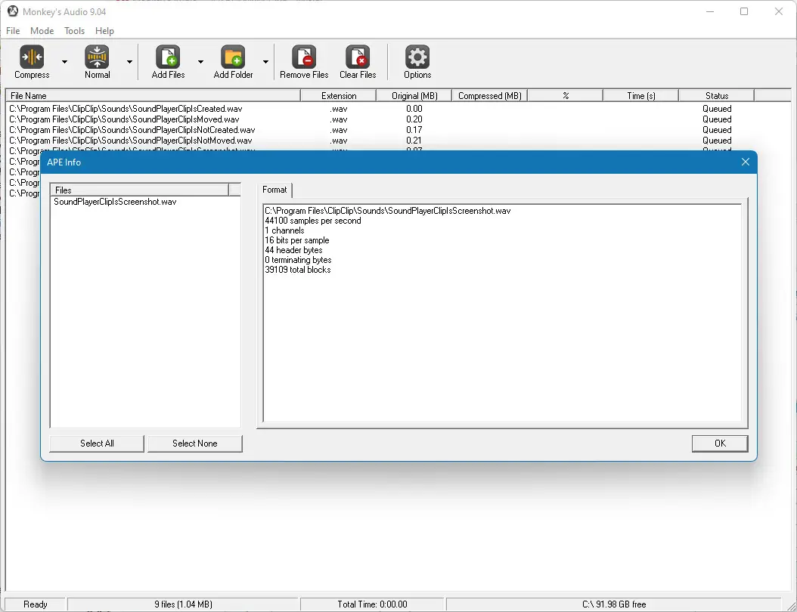Click Queued status for SoundPlayerClipIsMoved.wav

click(x=717, y=119)
